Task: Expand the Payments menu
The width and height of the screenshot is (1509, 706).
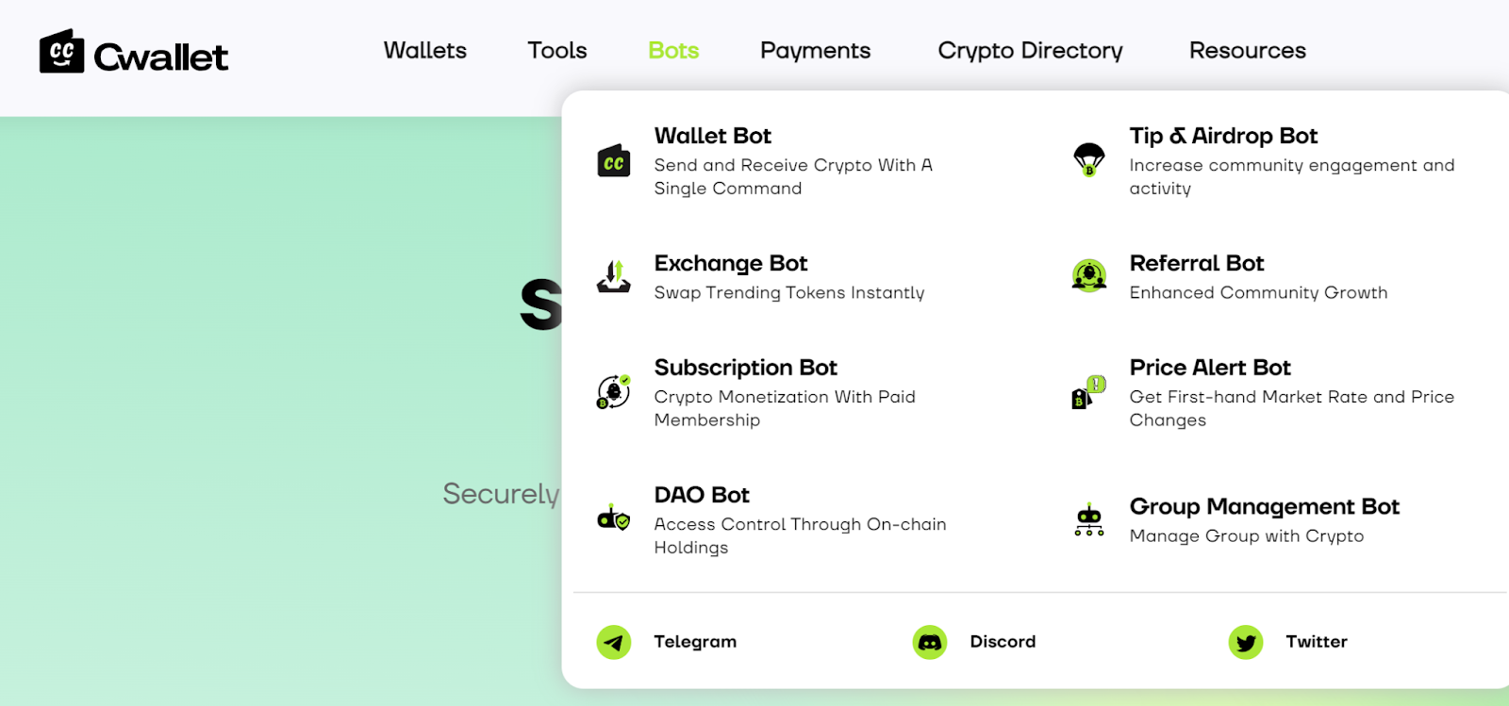Action: coord(815,50)
